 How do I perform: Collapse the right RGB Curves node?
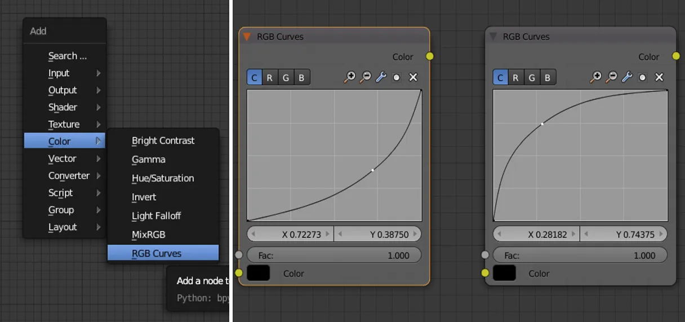[x=493, y=37]
